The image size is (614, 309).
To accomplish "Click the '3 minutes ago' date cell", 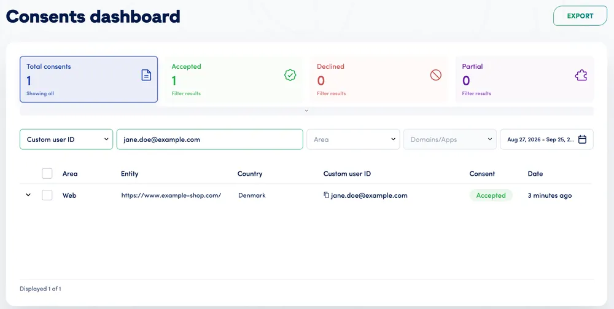I will 550,195.
